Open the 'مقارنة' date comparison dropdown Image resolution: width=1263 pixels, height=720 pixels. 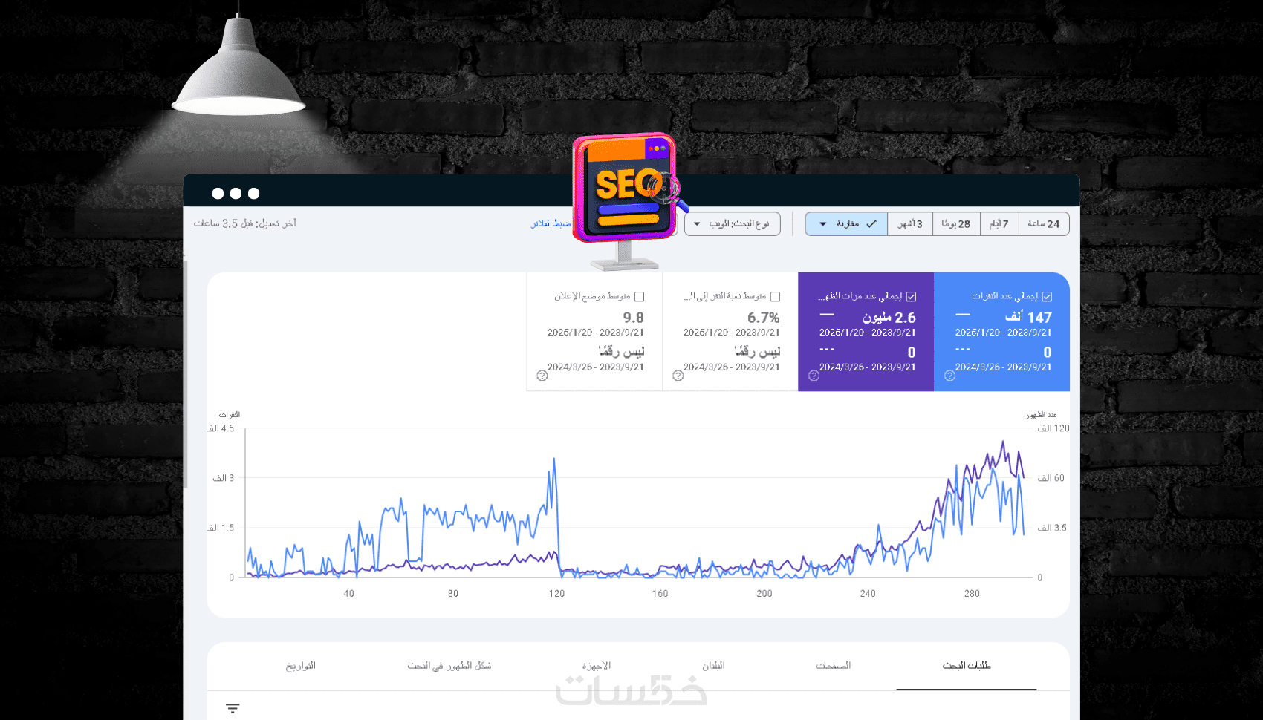(847, 223)
